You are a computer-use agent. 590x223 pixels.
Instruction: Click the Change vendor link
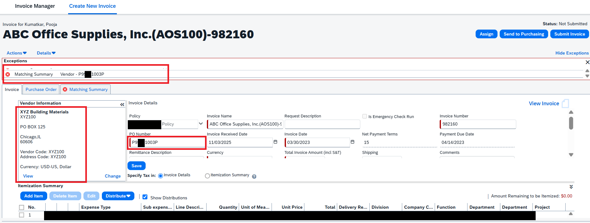(x=113, y=176)
